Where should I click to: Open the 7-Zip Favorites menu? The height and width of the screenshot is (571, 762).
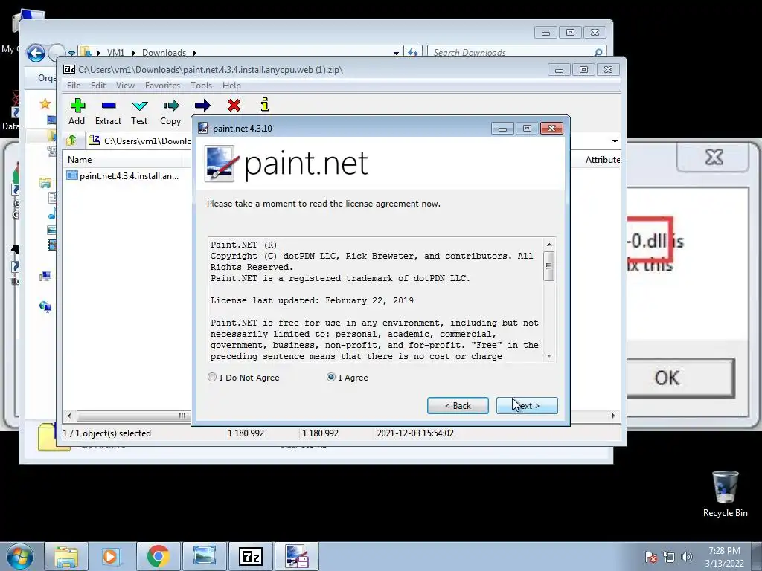pos(162,86)
